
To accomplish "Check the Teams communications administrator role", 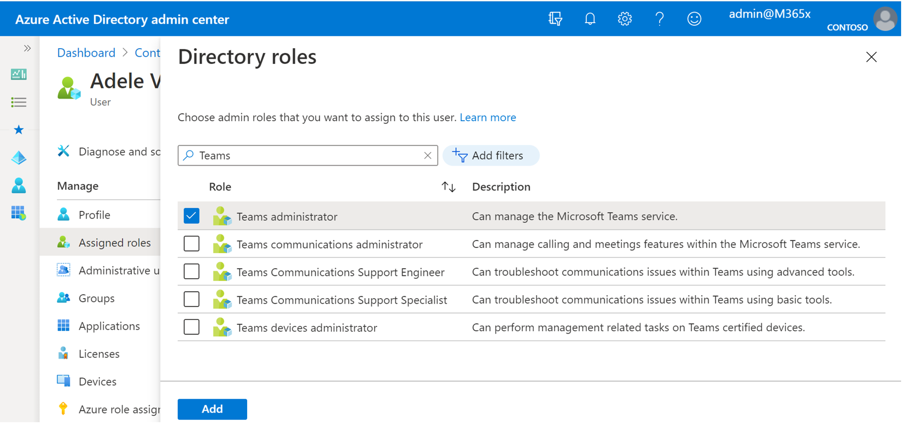I will pyautogui.click(x=191, y=244).
